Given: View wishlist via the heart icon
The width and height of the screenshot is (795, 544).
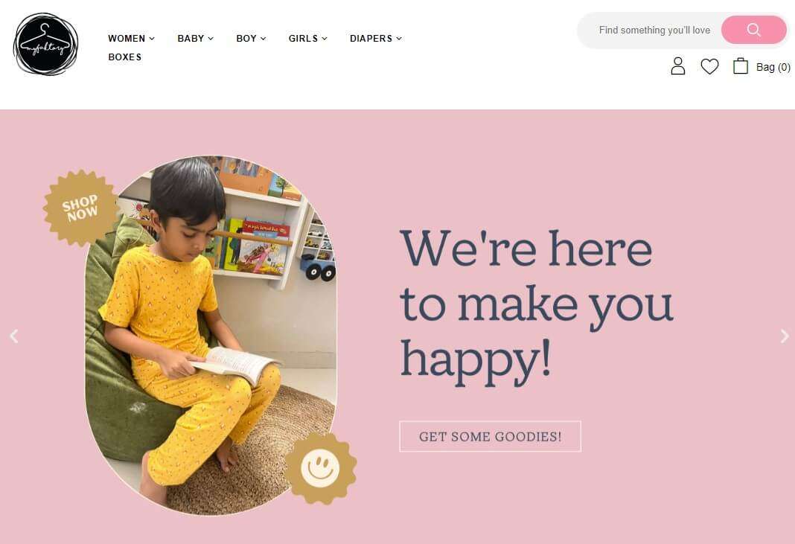Looking at the screenshot, I should tap(709, 66).
